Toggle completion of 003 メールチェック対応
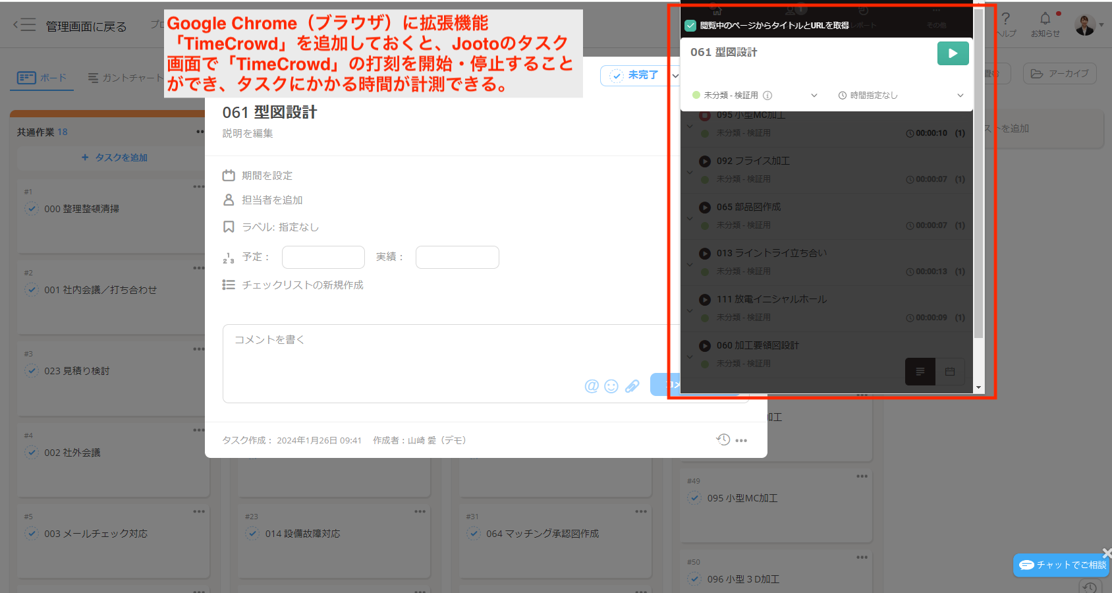 click(31, 533)
